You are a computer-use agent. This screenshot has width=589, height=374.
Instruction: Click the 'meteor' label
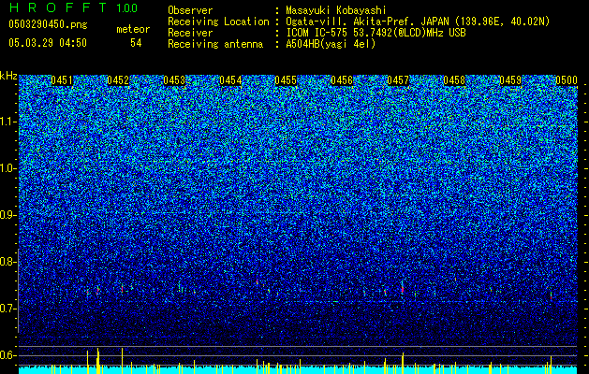(x=133, y=29)
